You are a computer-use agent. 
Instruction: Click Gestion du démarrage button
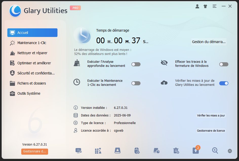(x=209, y=42)
